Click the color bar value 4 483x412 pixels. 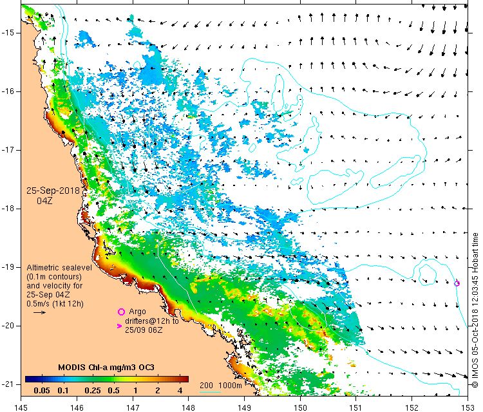coord(180,391)
